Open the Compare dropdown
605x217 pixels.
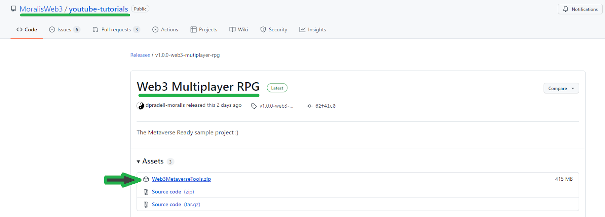561,88
